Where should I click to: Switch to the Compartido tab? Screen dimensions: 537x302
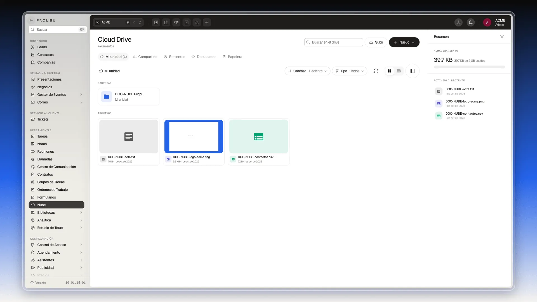pos(145,57)
